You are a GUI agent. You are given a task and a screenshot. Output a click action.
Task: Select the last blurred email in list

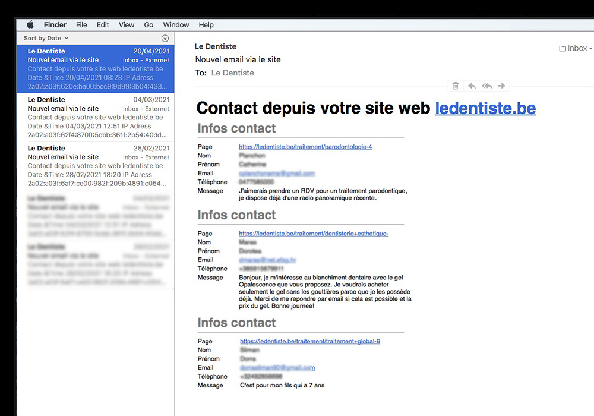pyautogui.click(x=96, y=264)
